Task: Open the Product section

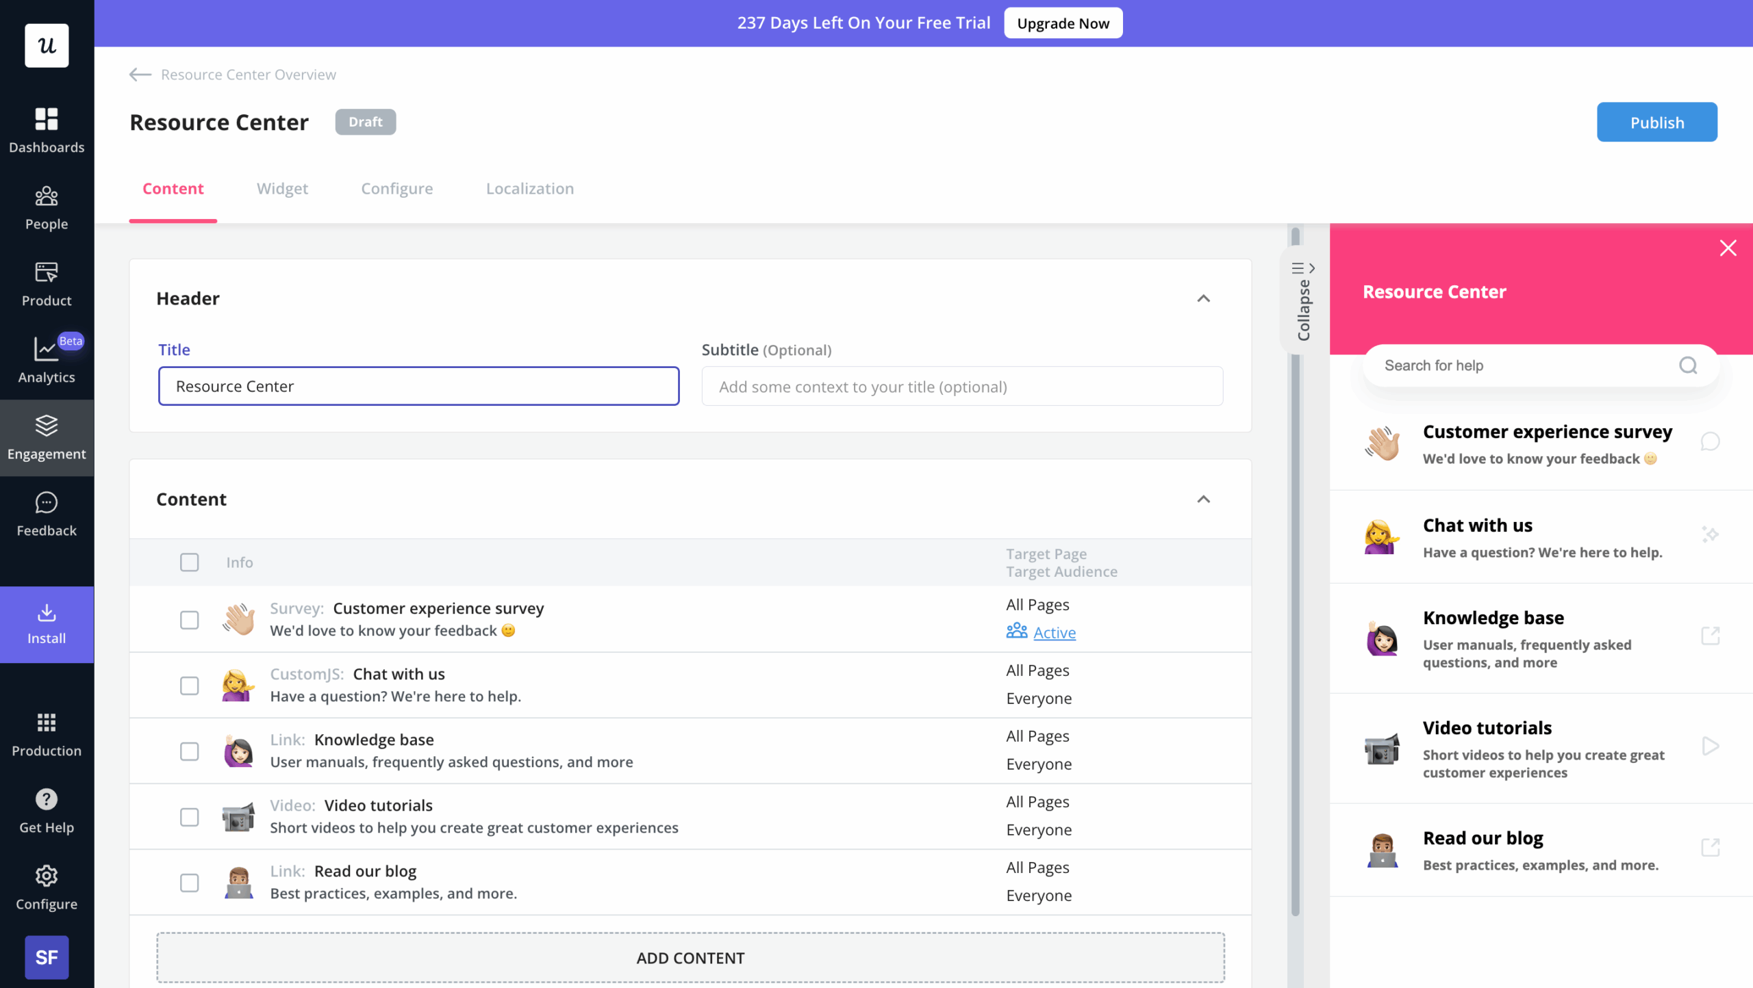Action: (46, 282)
